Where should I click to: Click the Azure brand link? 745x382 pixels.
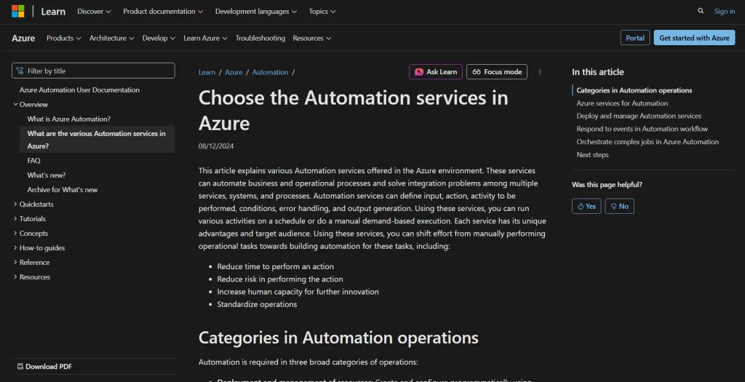pos(23,38)
